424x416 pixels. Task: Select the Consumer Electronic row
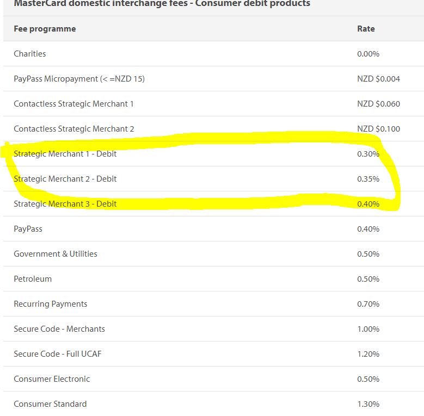tap(52, 379)
